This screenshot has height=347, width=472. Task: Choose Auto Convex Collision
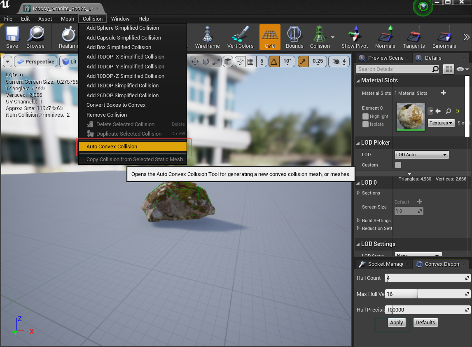[x=133, y=146]
